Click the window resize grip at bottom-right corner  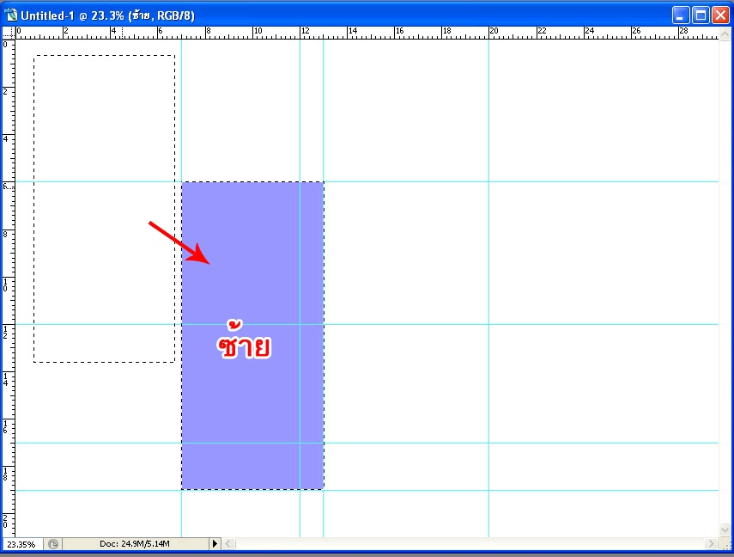[725, 544]
